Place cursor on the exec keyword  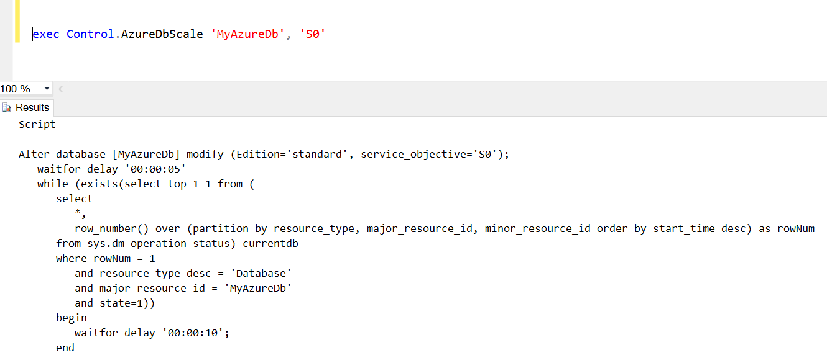[x=46, y=34]
